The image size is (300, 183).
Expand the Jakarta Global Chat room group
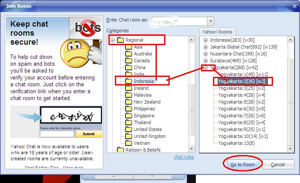pos(205,47)
